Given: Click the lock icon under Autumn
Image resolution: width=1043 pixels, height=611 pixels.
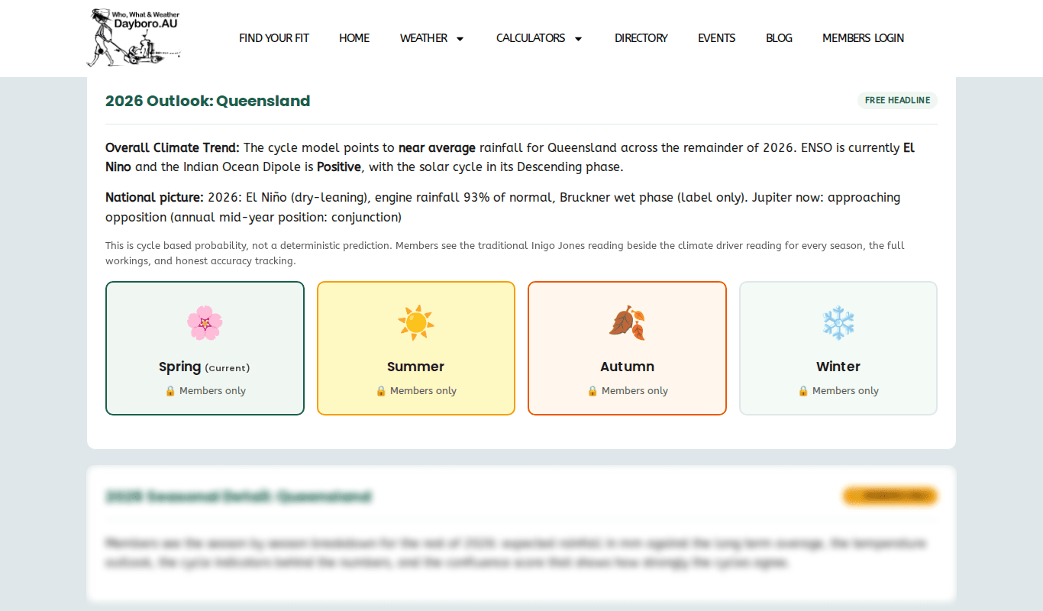Looking at the screenshot, I should [x=593, y=391].
